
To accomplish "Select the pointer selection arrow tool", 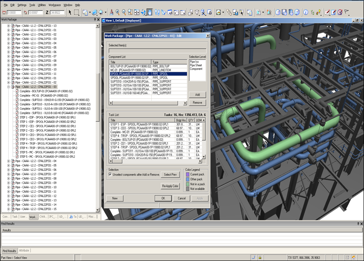I will click(69, 13).
